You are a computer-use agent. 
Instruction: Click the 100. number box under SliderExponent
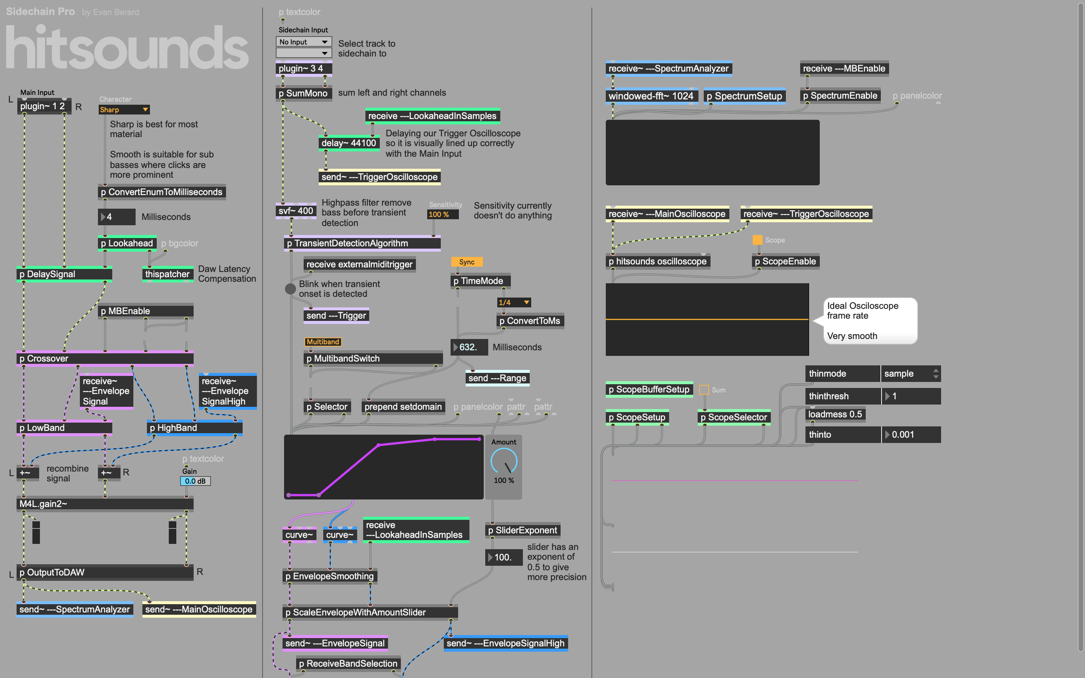coord(503,557)
